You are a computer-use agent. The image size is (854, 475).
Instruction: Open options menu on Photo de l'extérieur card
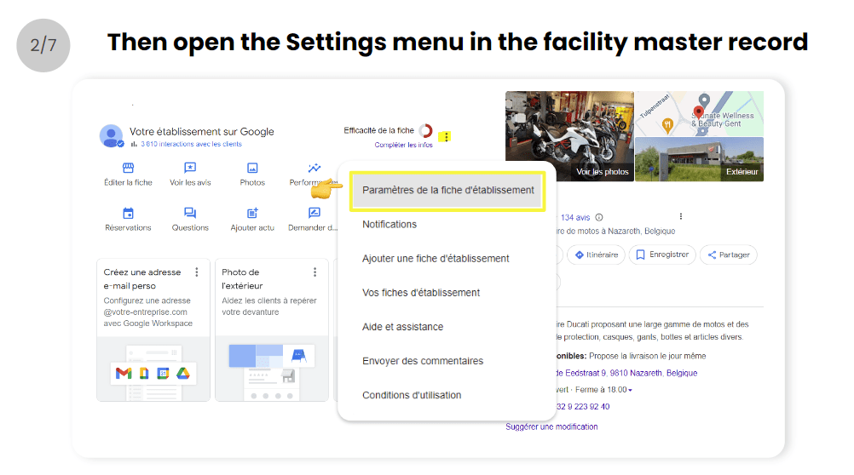coord(314,272)
